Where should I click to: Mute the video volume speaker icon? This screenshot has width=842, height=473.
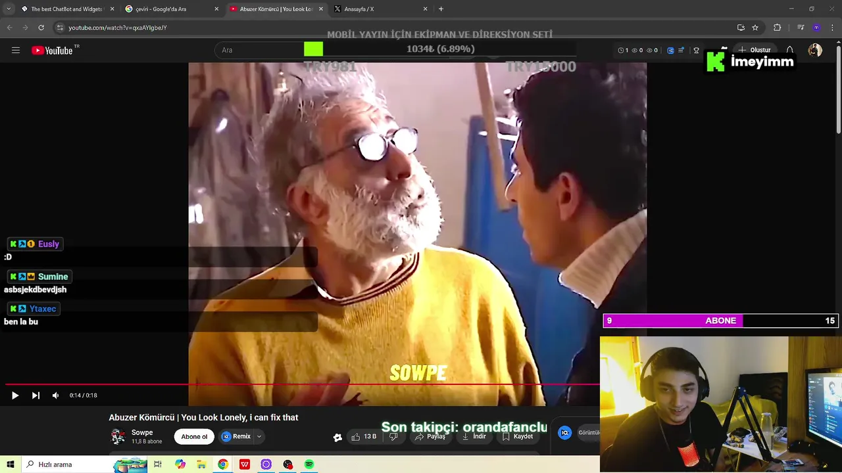(x=56, y=395)
